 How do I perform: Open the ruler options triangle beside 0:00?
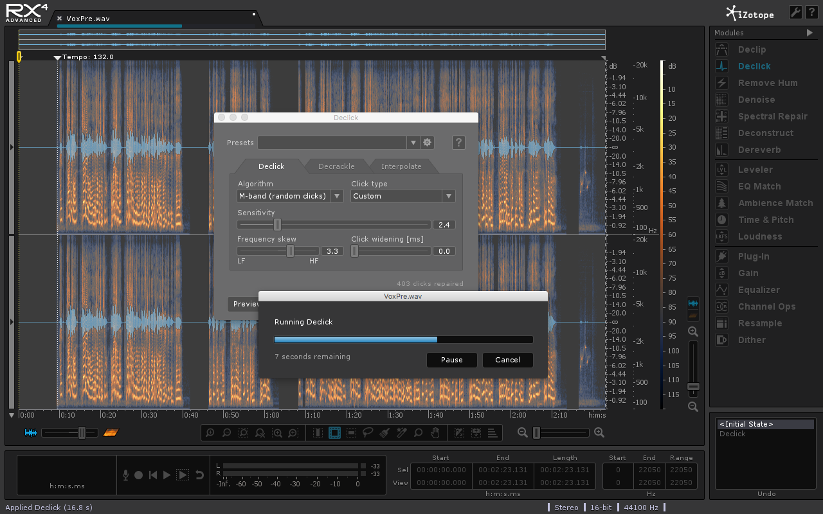12,415
